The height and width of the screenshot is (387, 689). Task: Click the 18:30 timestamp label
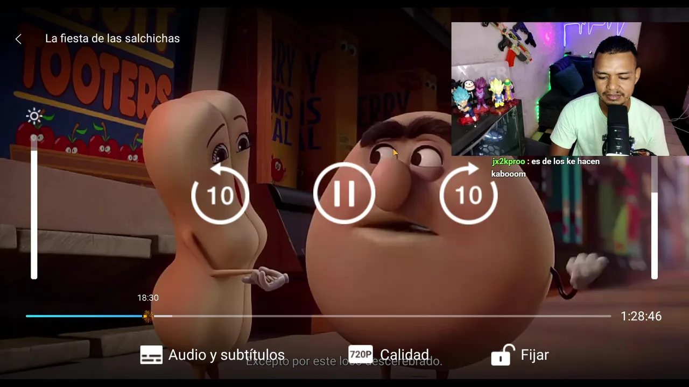click(x=148, y=298)
